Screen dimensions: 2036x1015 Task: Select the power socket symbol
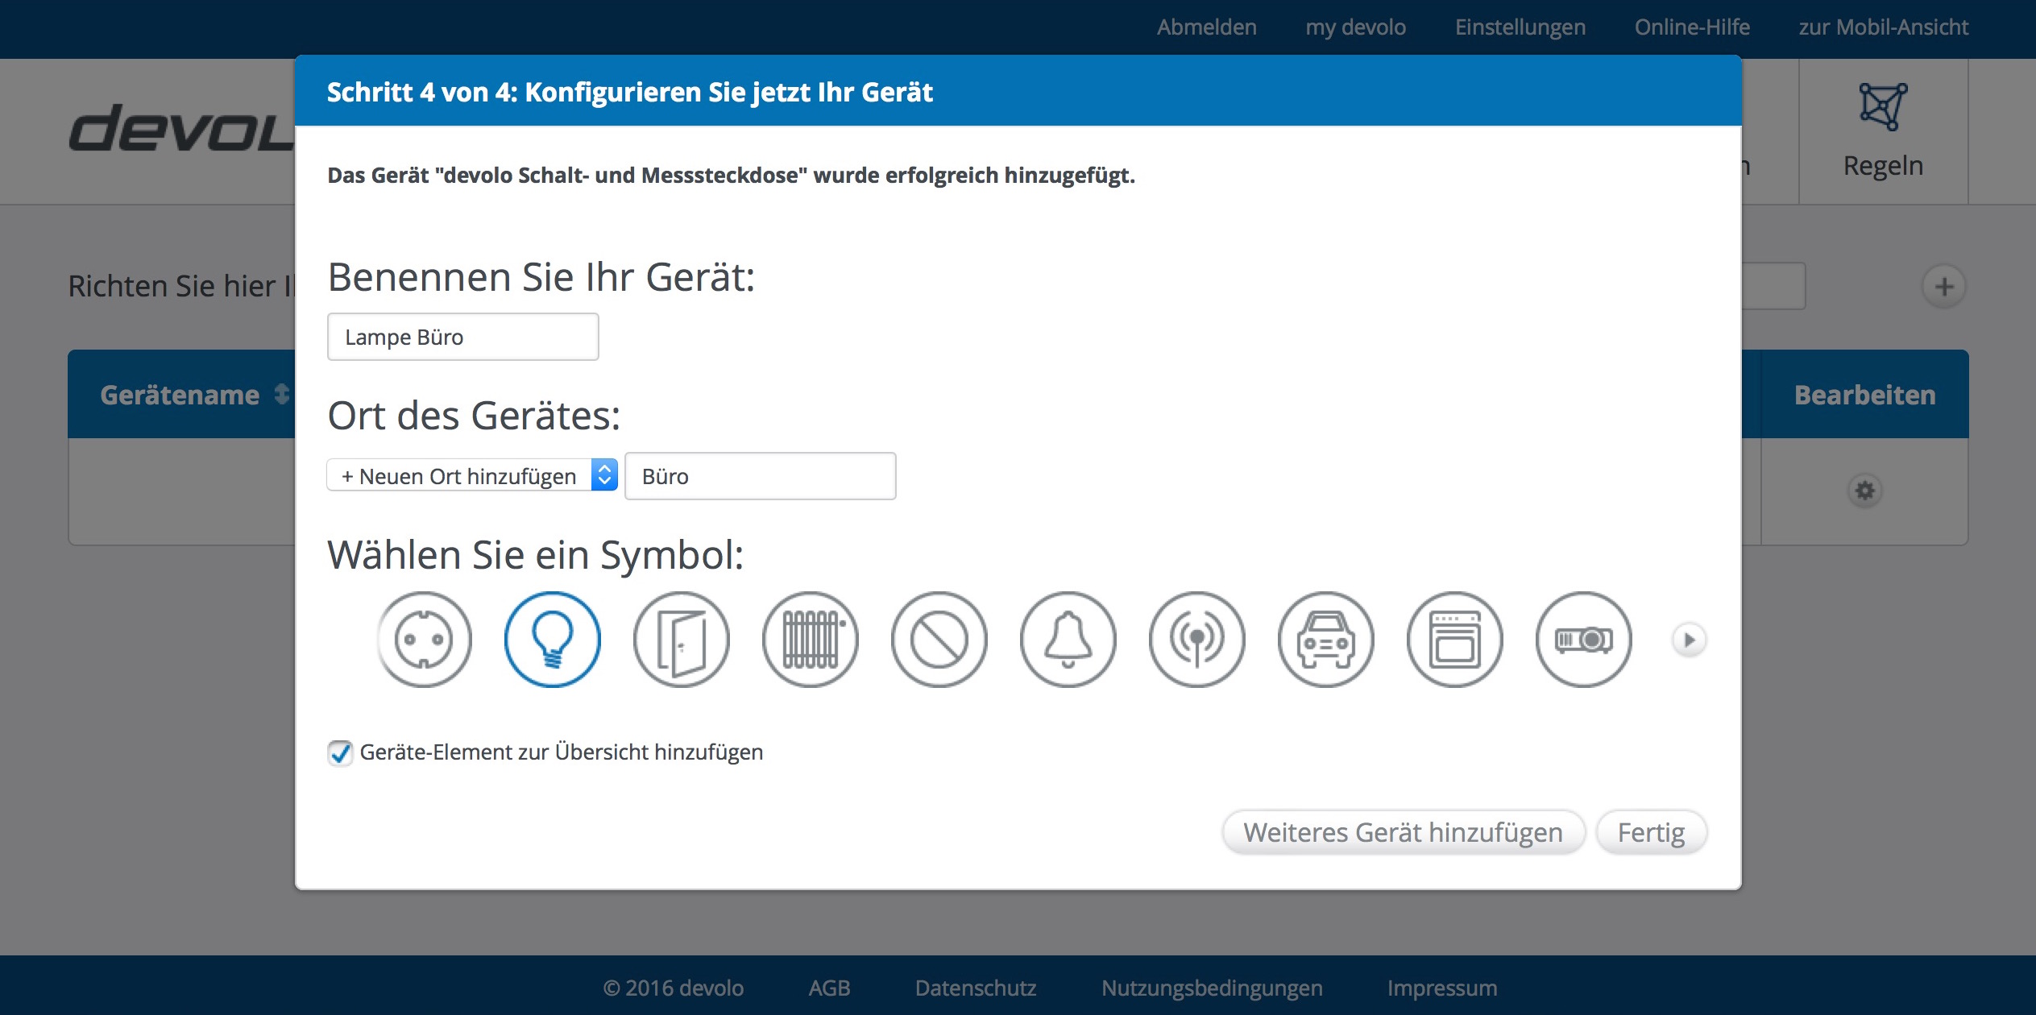coord(424,640)
